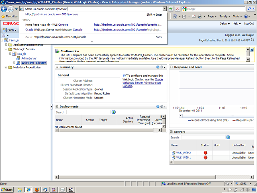Open the Help menu

tap(237, 24)
